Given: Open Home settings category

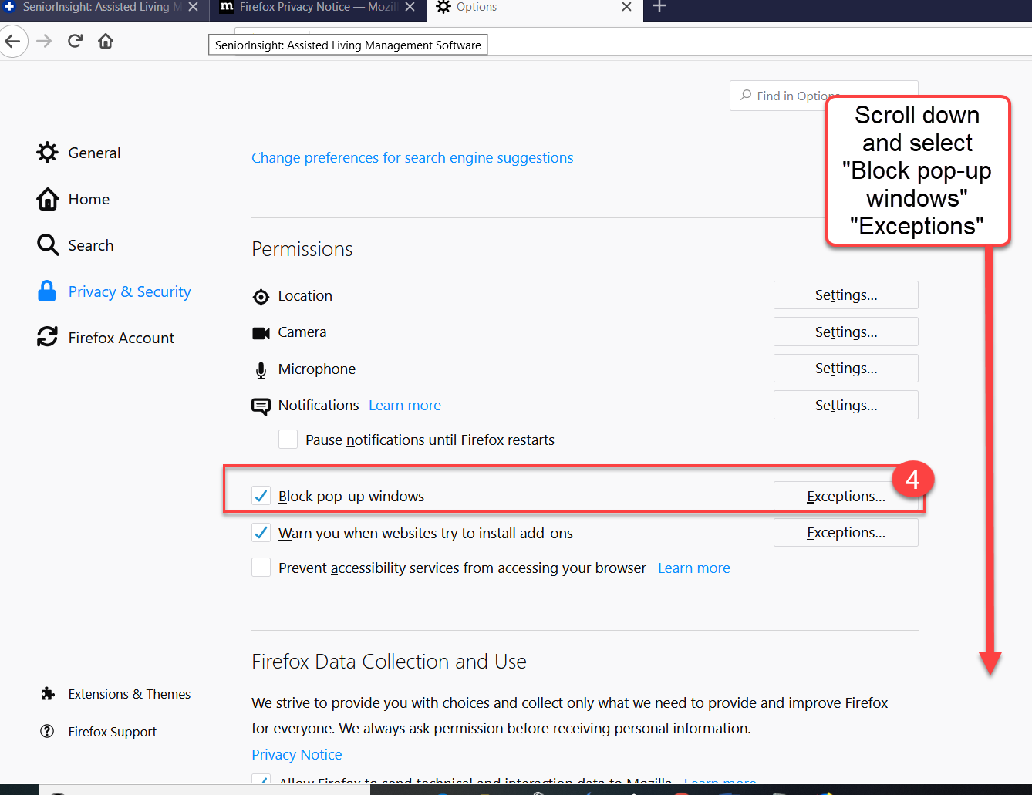Looking at the screenshot, I should 89,199.
